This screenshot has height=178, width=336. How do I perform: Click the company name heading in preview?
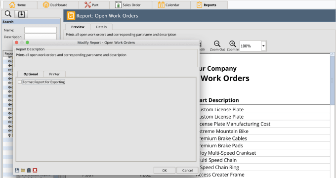tap(218, 69)
